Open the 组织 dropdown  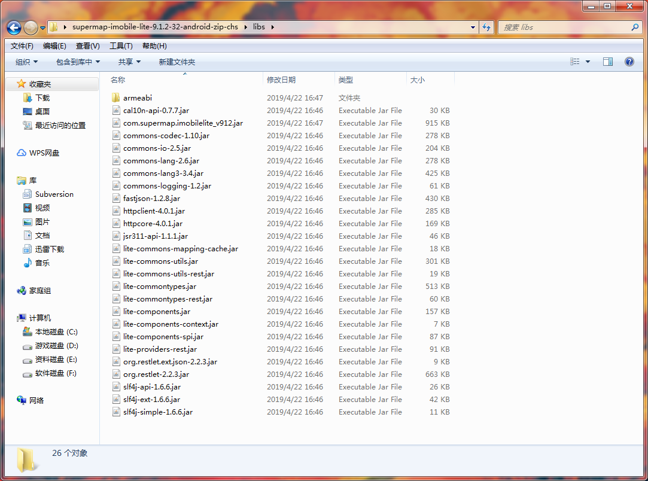pos(26,62)
